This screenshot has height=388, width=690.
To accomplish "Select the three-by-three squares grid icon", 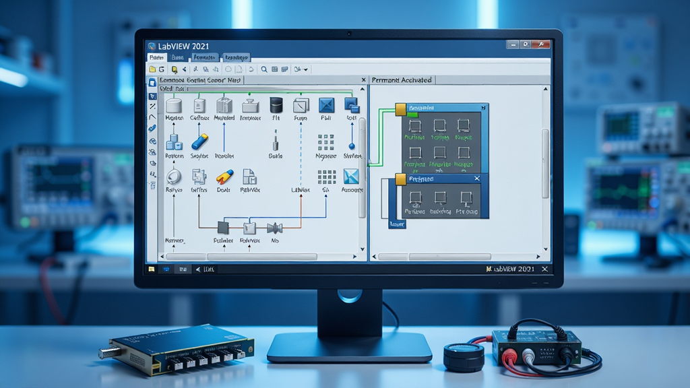I will [325, 142].
